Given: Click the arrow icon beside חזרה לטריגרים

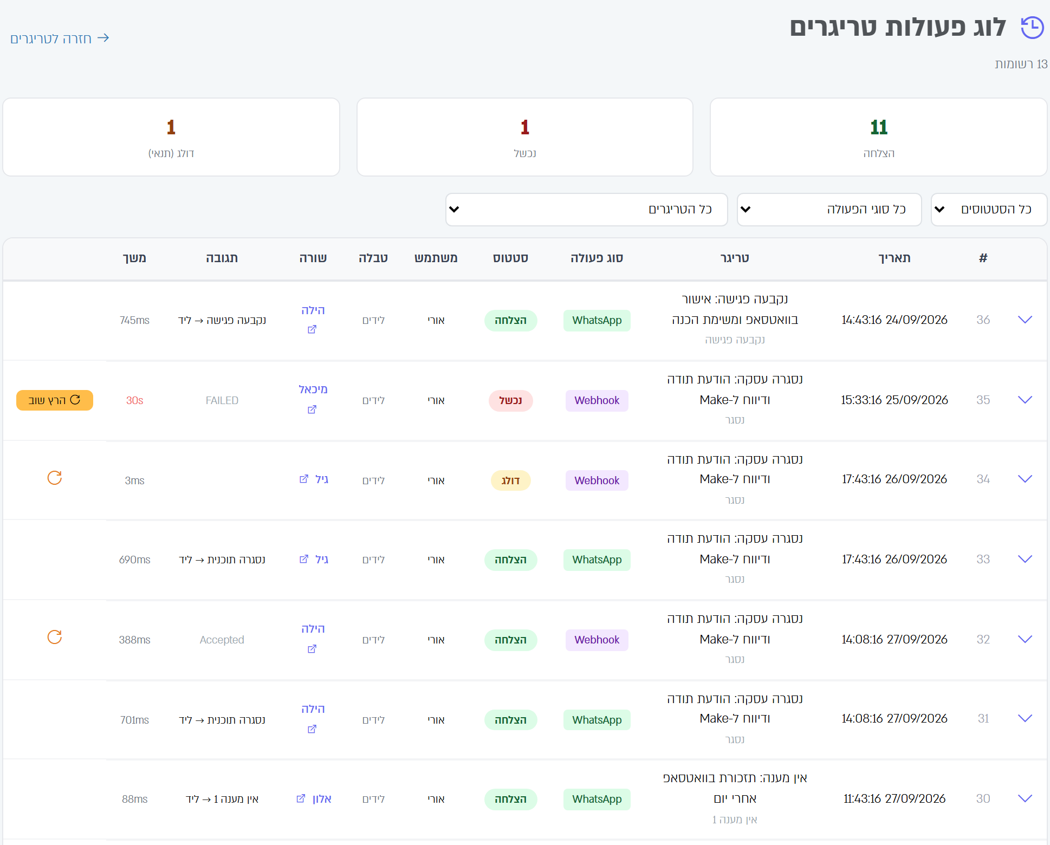Looking at the screenshot, I should [103, 38].
